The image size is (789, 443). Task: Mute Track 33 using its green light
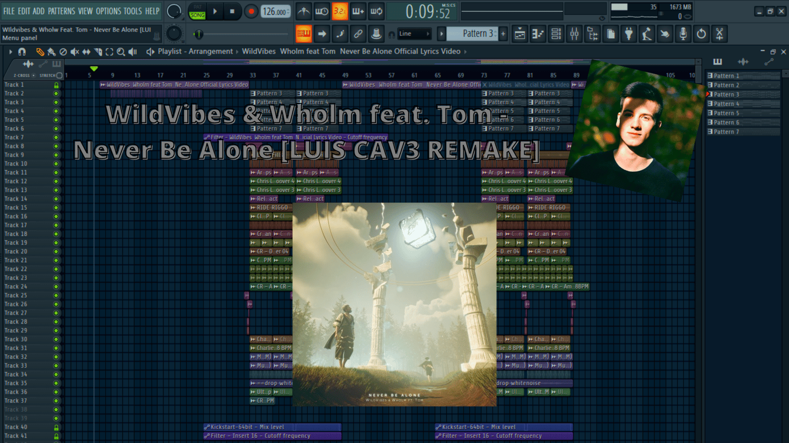[56, 366]
